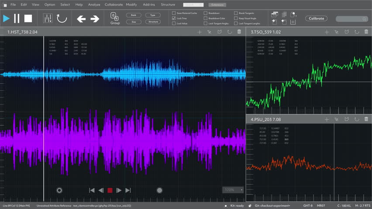Click the import into document icon

(274, 22)
